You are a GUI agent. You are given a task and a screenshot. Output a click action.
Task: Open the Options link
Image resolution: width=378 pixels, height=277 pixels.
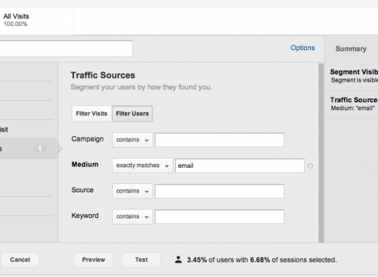click(x=302, y=48)
